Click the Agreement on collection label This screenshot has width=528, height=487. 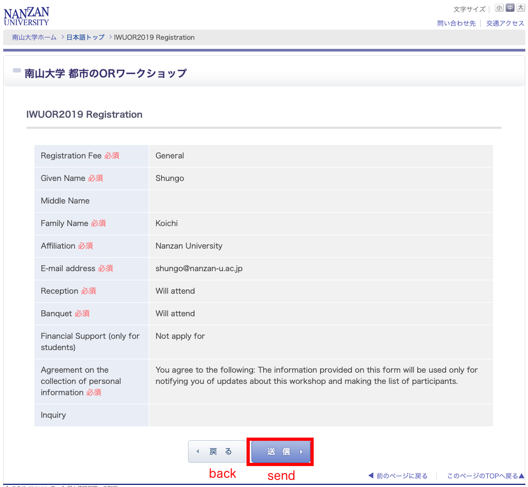tap(81, 381)
